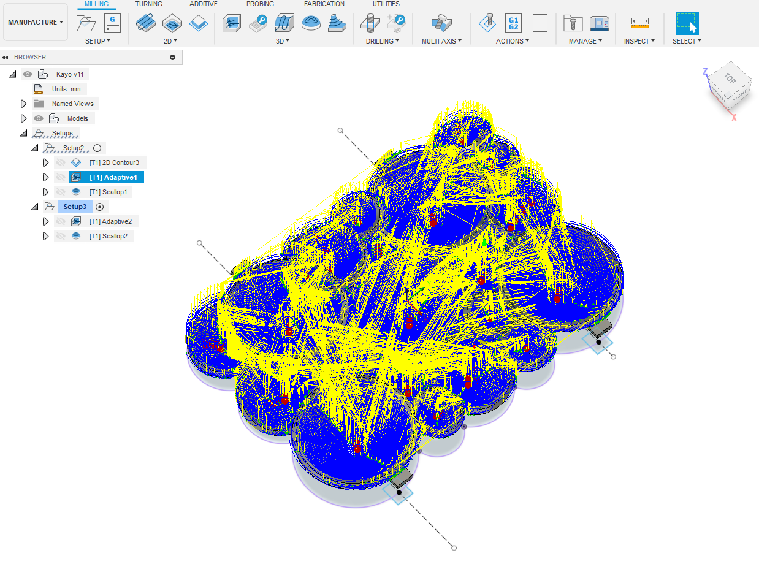
Task: Click the TOP face of the ViewCube
Action: (x=729, y=79)
